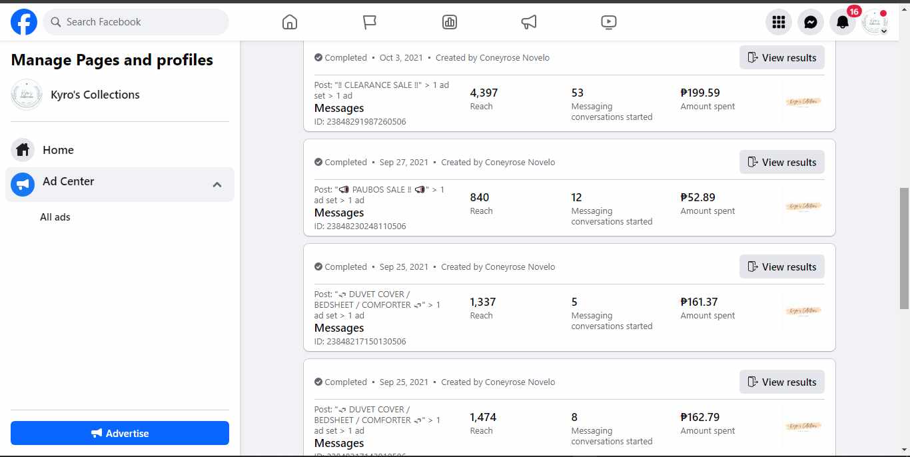Click the 12 messaging conversations value
Image resolution: width=910 pixels, height=457 pixels.
tap(577, 197)
